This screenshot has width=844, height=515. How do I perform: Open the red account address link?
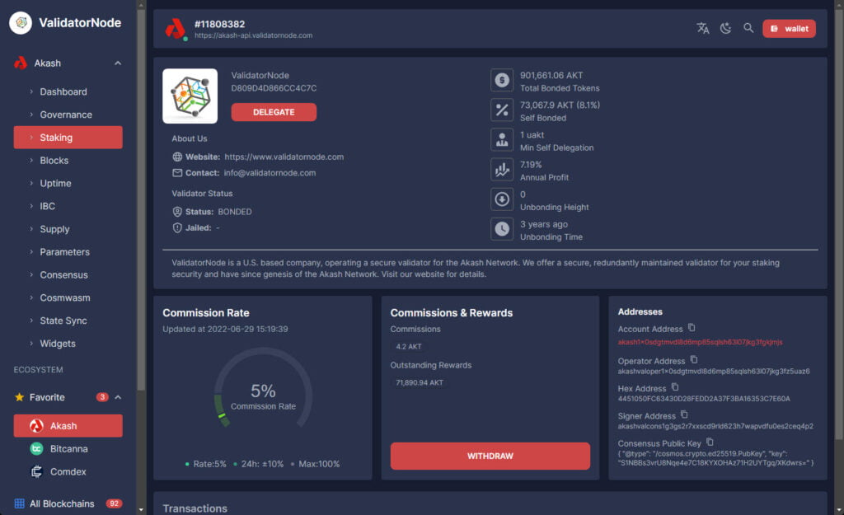click(x=701, y=342)
